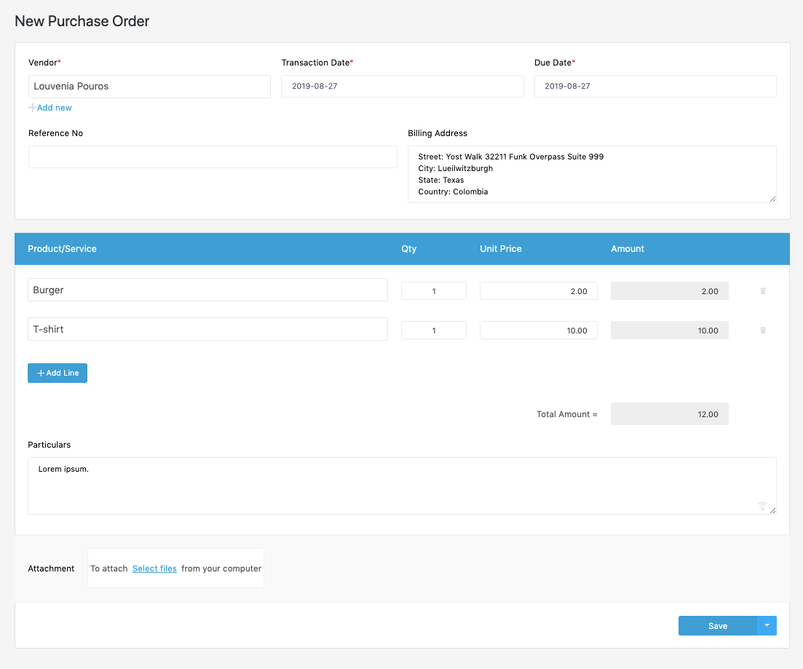
Task: Open the Save button dropdown arrow
Action: (x=767, y=625)
